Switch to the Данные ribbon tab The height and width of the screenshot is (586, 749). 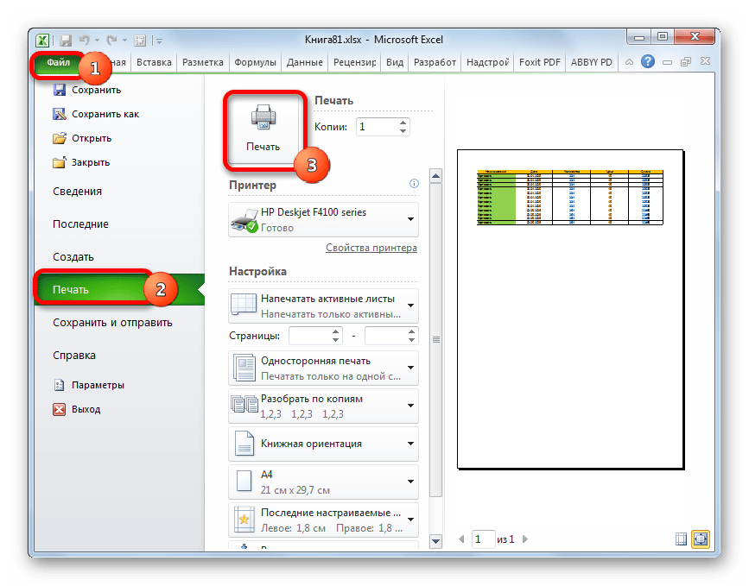tap(305, 62)
